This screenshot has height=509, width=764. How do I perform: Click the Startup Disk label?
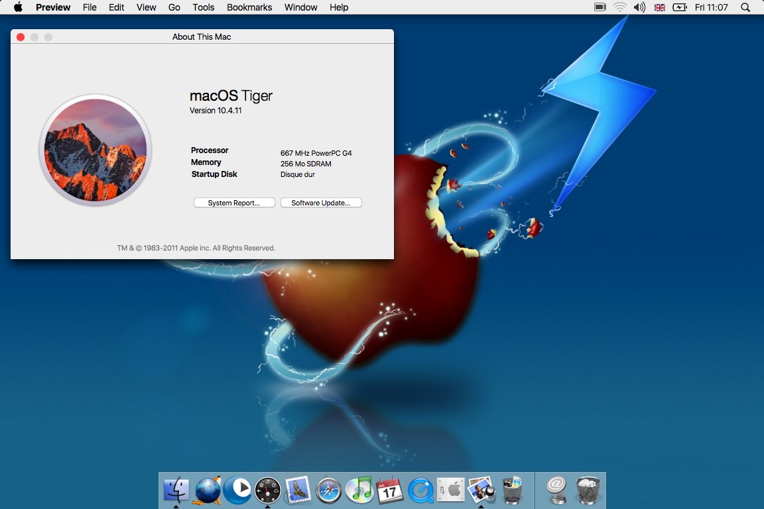(x=214, y=174)
